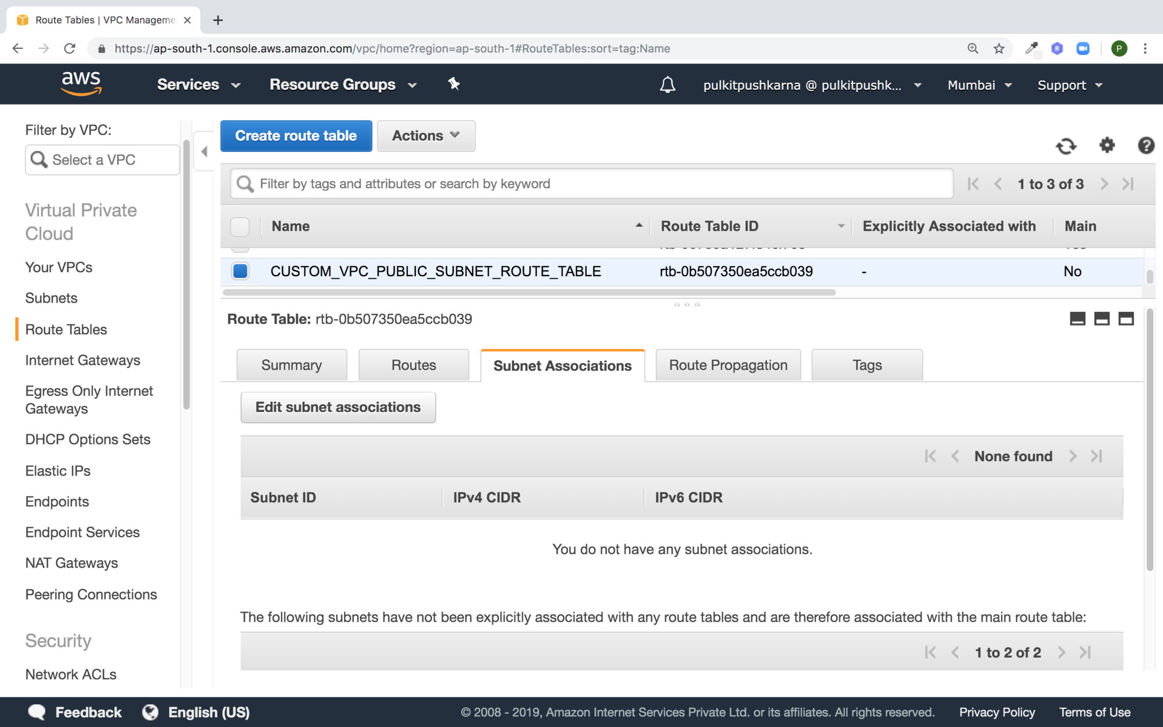Click Create route table button

(x=296, y=136)
